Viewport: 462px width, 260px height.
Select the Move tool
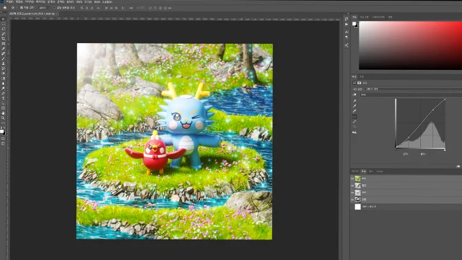click(x=3, y=19)
